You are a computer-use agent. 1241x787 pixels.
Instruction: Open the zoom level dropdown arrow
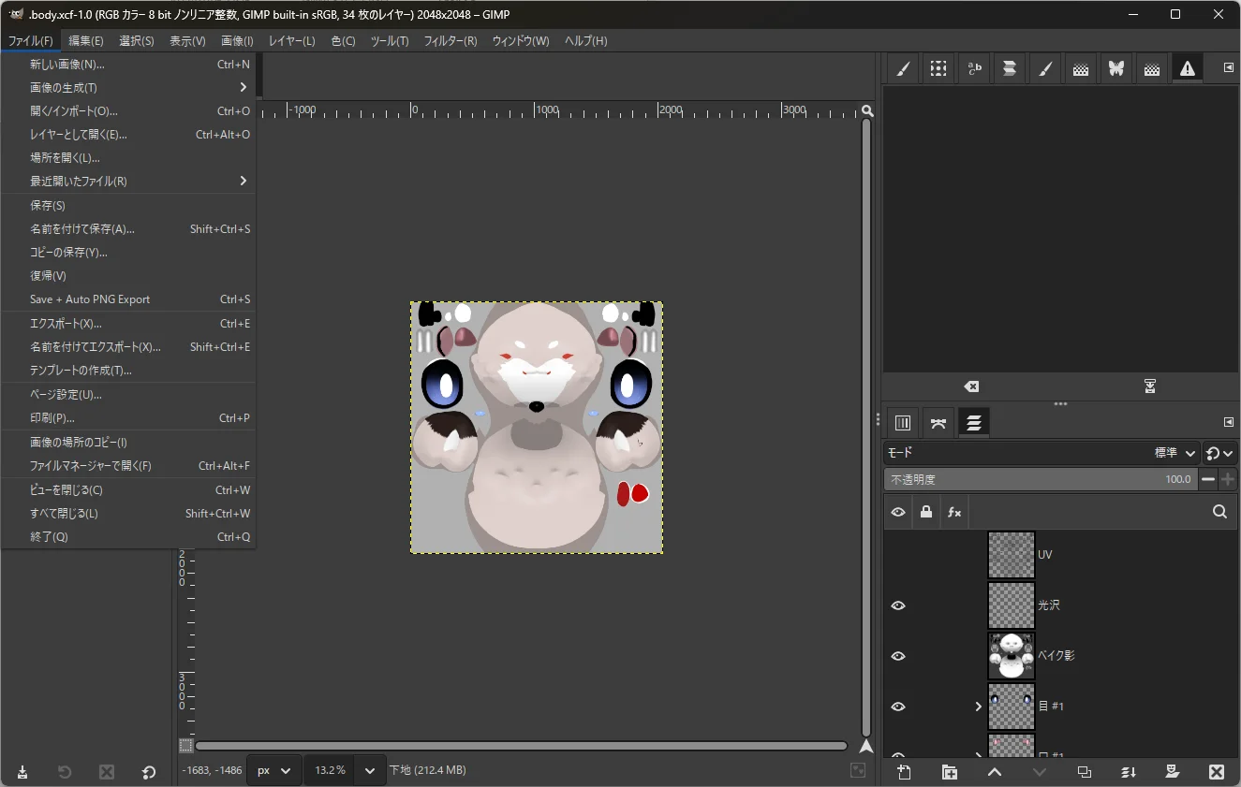[370, 770]
